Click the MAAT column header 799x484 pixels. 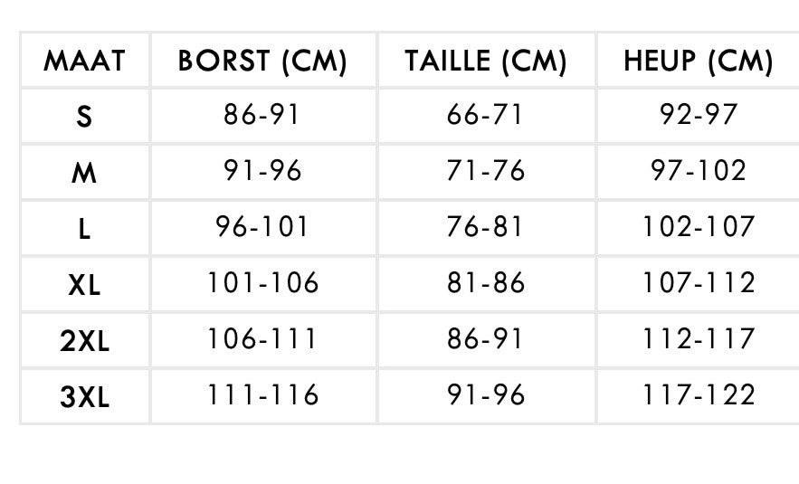click(x=84, y=61)
